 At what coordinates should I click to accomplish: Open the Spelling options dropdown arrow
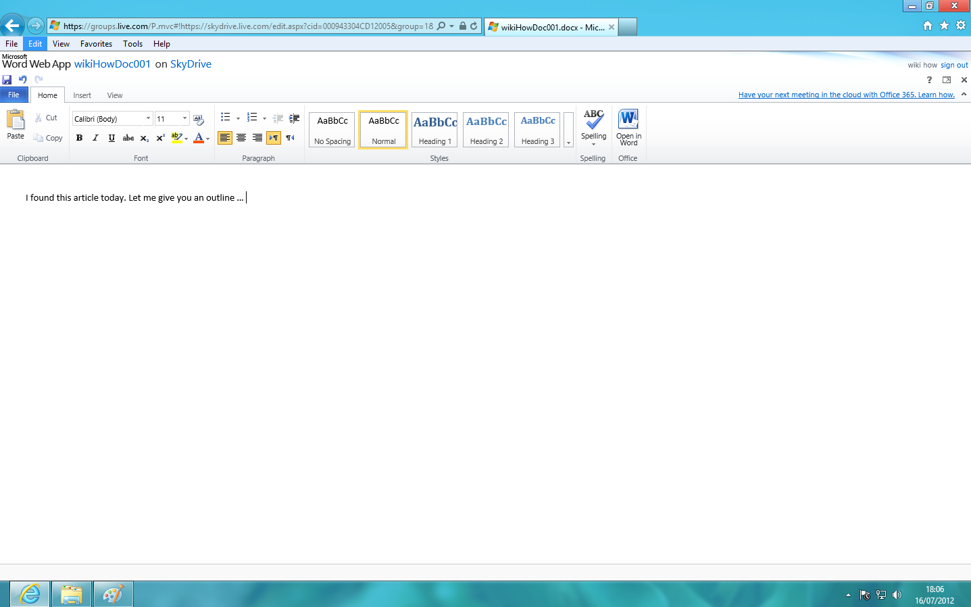[x=594, y=144]
